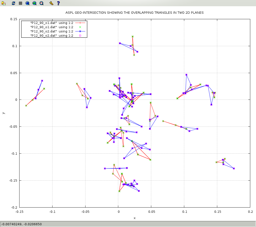Screen dimensions: 256x227
Task: Toggle the grid display icon
Action: click(20, 3)
